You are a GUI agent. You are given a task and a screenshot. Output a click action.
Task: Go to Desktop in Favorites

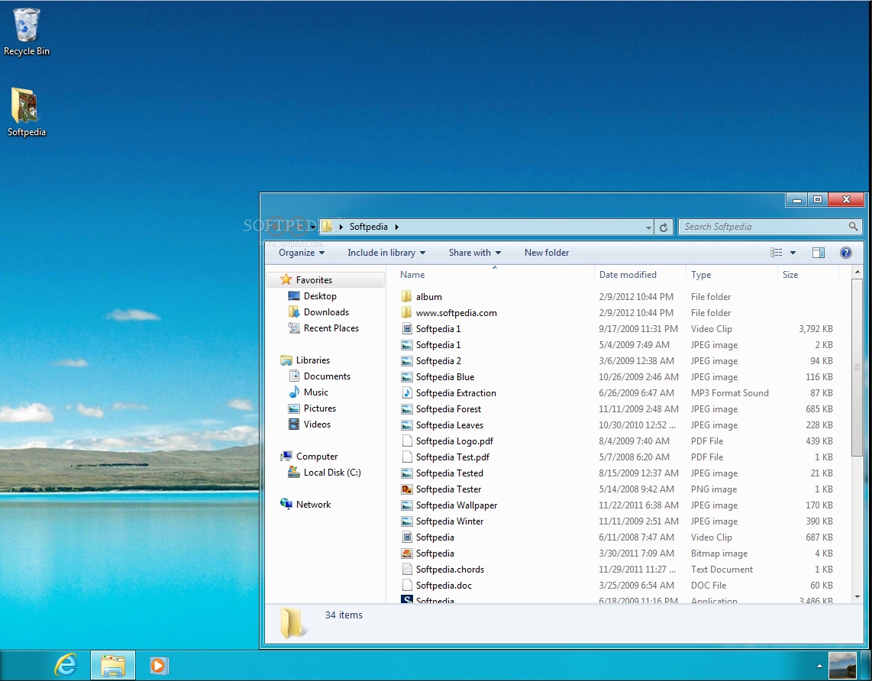pos(320,296)
